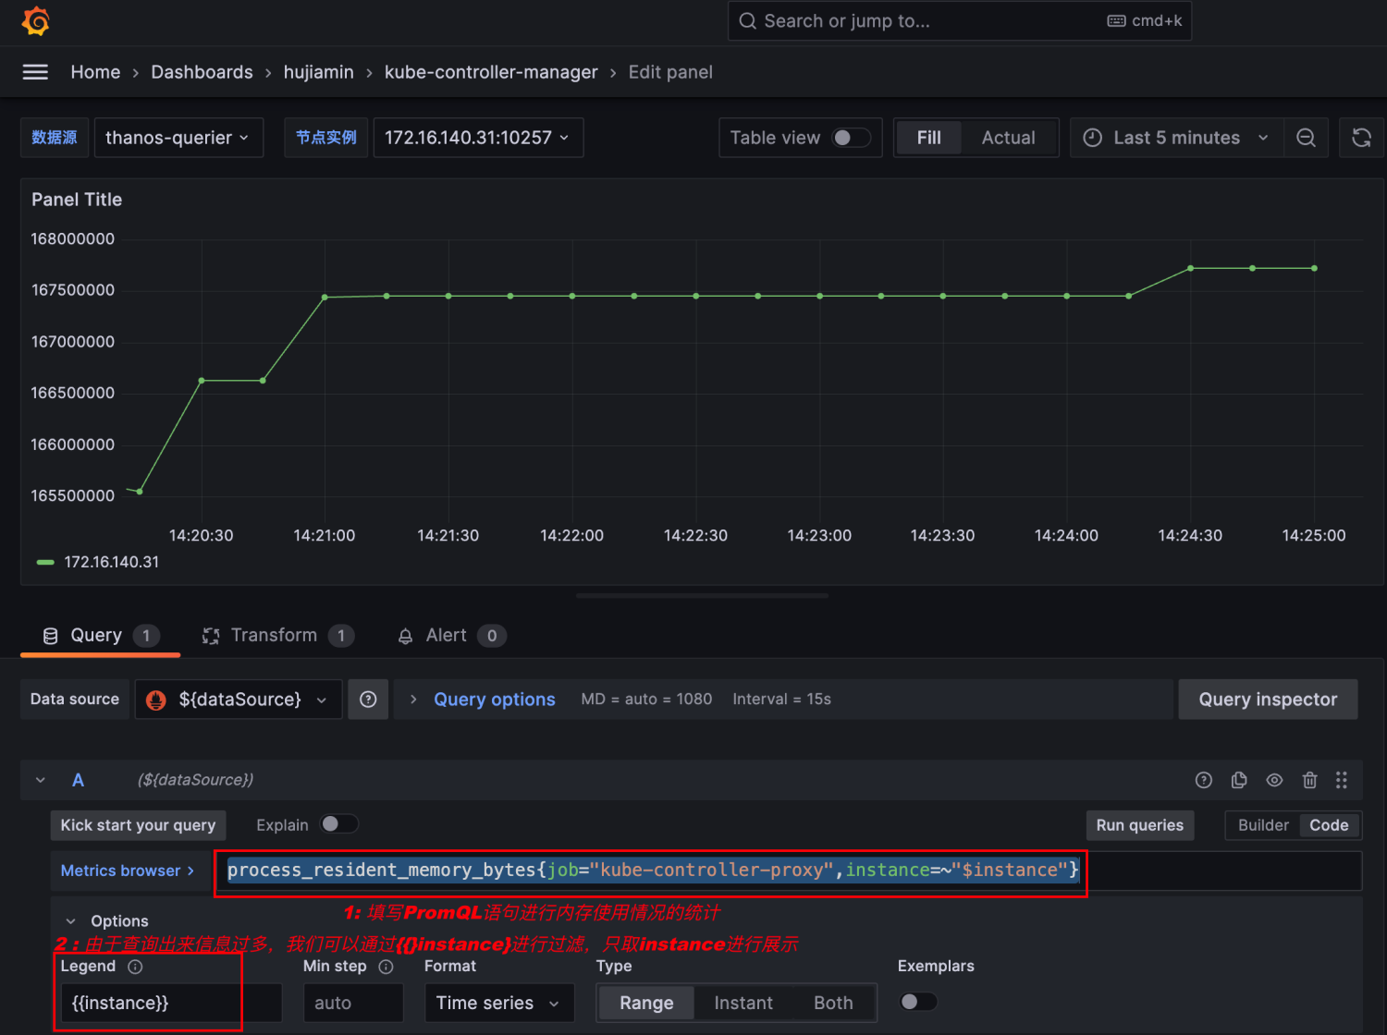Click the MD = auto = 1080 text
1387x1035 pixels.
click(x=646, y=700)
